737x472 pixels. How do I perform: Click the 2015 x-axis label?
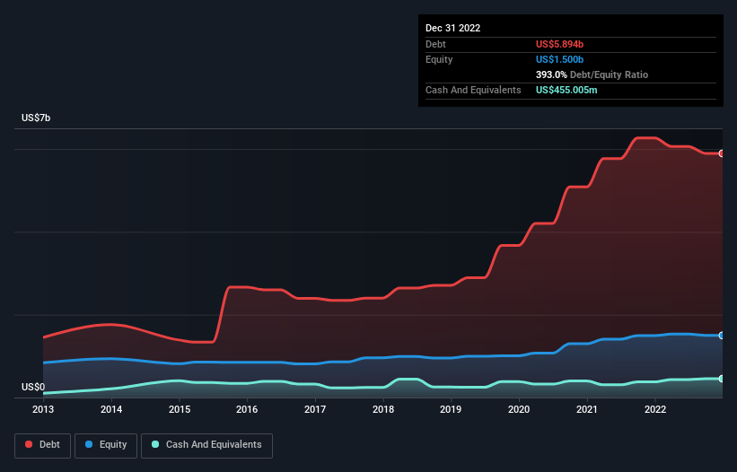pos(180,409)
